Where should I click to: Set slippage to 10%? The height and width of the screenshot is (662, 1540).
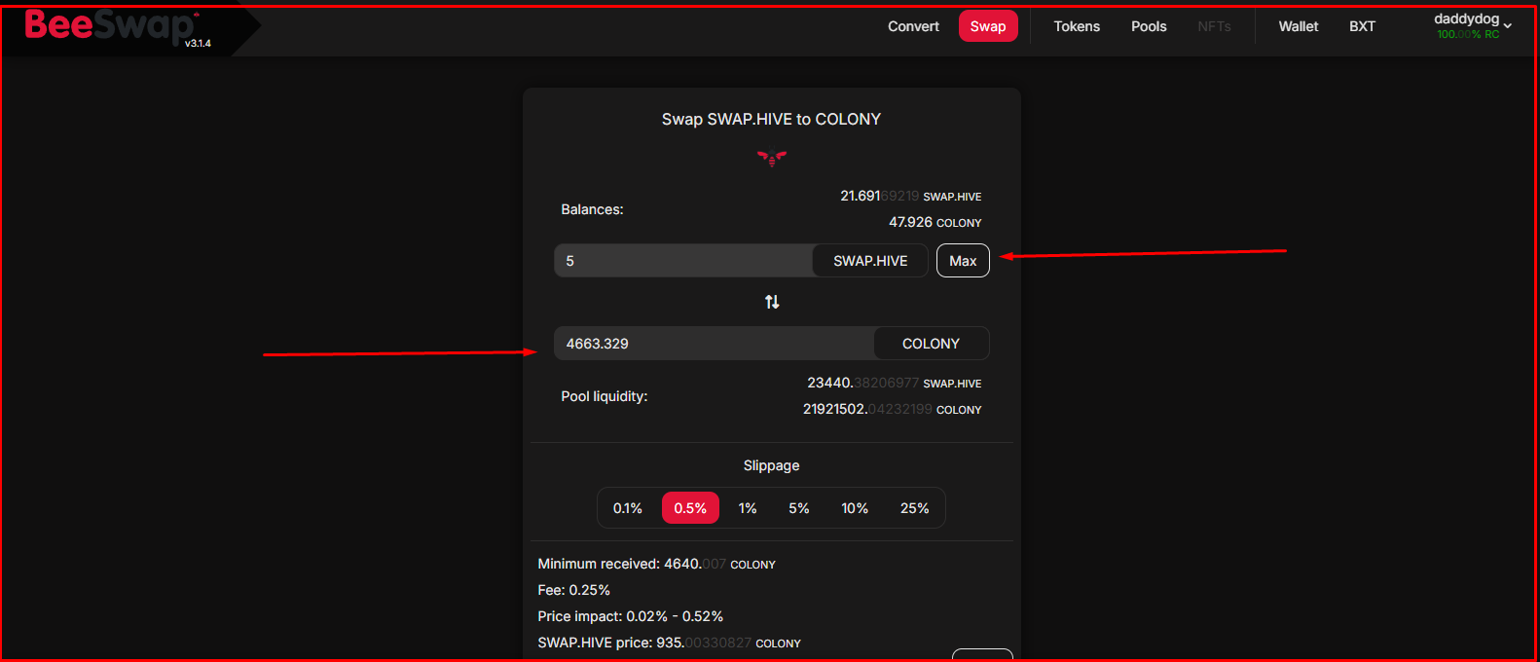click(x=855, y=508)
